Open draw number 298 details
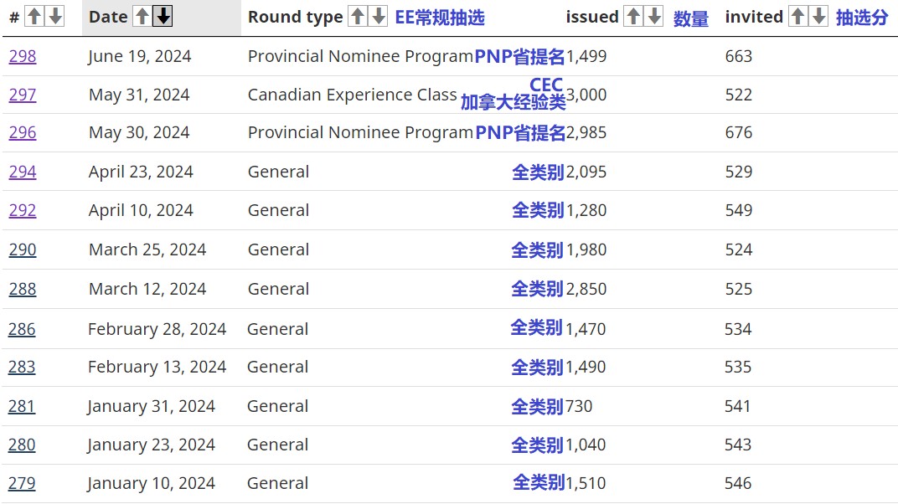 [22, 56]
